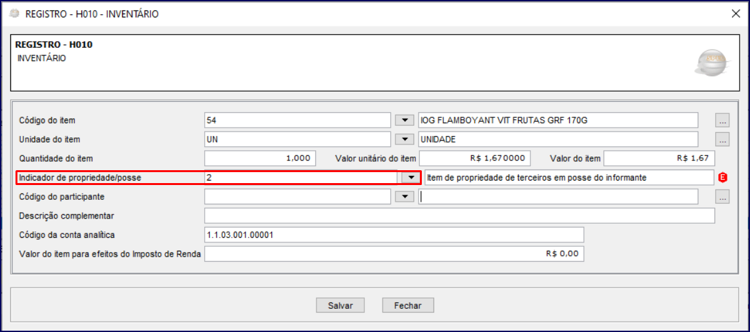Click the UNIDADE description field

click(x=557, y=139)
